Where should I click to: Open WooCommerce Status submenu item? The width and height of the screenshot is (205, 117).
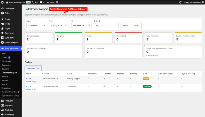point(4,84)
